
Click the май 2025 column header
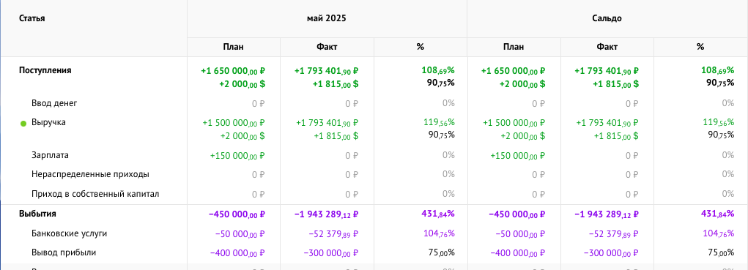point(327,18)
